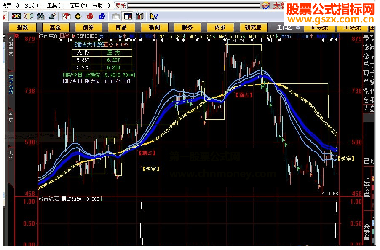Select the 其他 side tab

11,155
